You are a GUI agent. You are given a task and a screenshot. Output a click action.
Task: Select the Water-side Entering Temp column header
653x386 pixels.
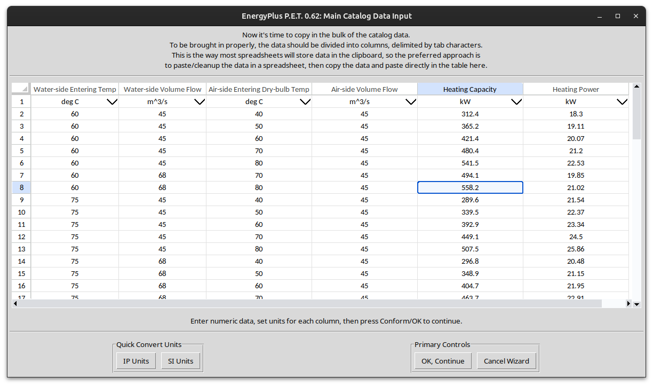click(x=75, y=89)
